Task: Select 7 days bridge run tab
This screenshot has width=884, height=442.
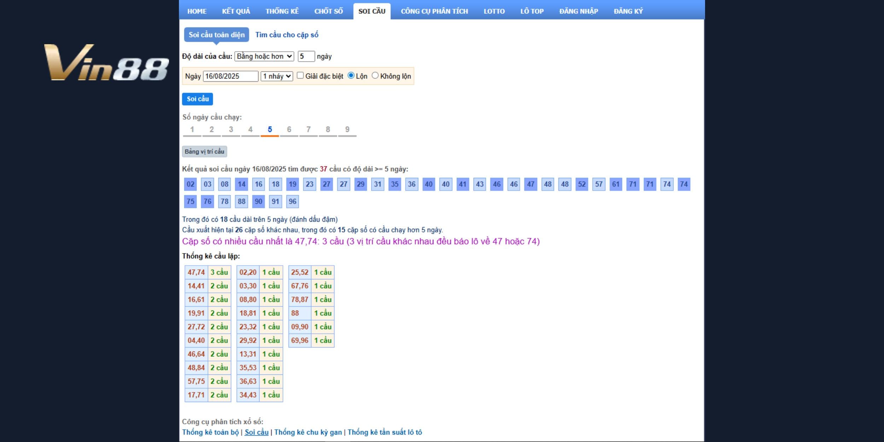Action: click(308, 130)
